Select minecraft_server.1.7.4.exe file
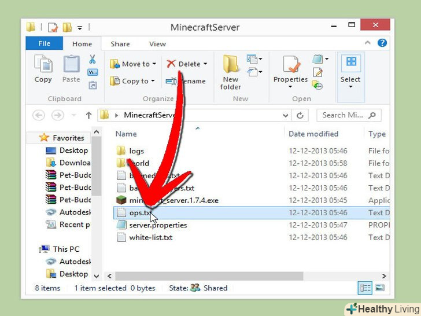The width and height of the screenshot is (421, 316). (x=174, y=200)
